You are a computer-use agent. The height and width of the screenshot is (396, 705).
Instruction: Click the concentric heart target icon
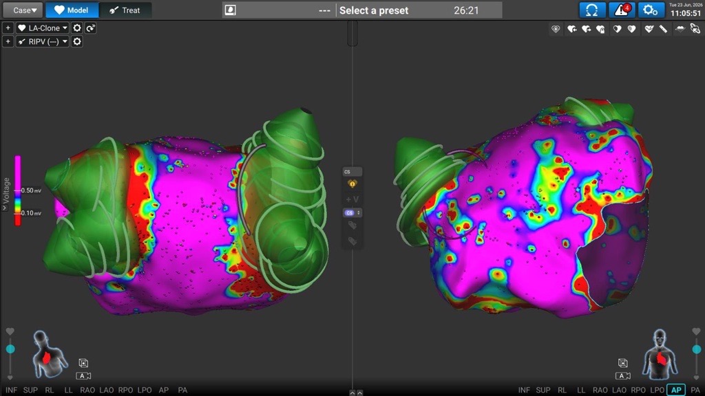[x=556, y=29]
